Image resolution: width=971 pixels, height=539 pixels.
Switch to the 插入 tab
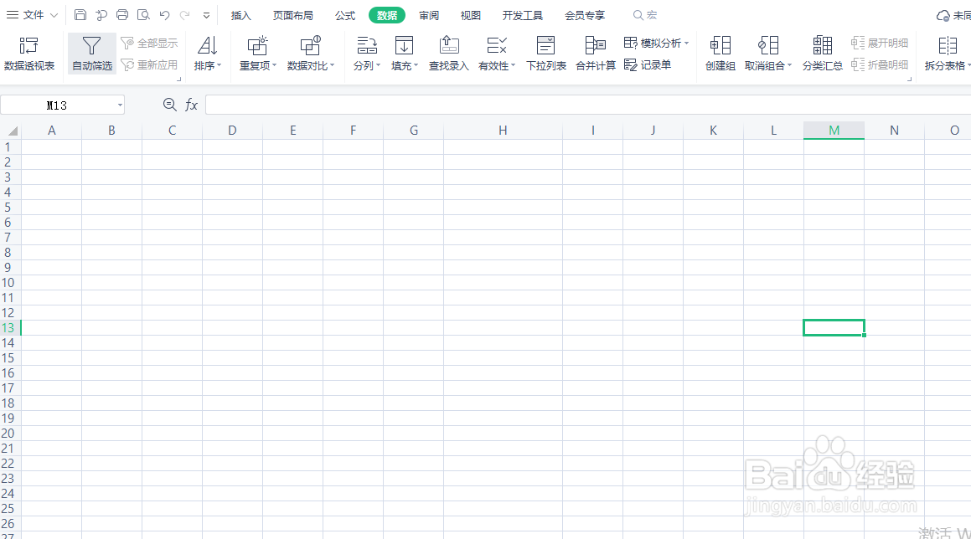tap(241, 15)
